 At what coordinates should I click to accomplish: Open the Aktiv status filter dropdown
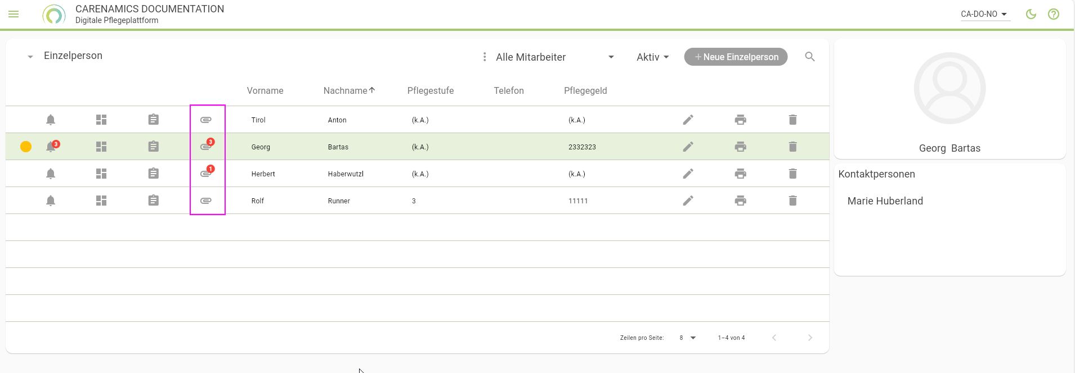coord(652,57)
